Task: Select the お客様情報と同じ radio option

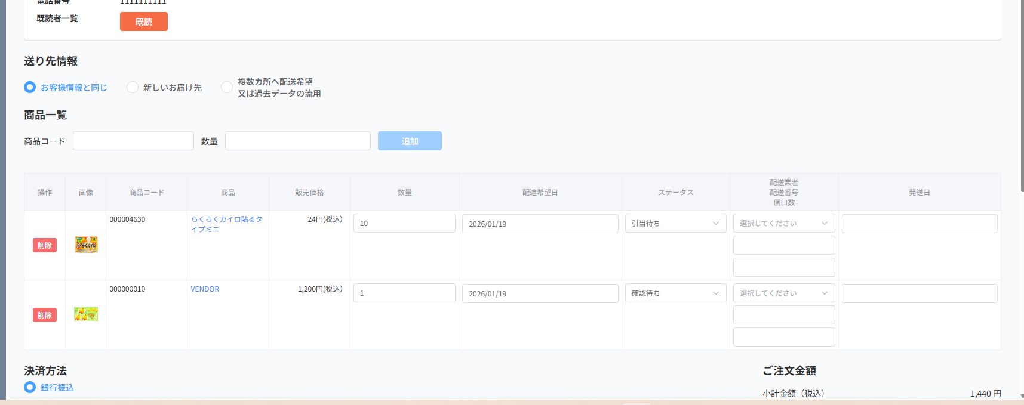Action: pyautogui.click(x=30, y=87)
